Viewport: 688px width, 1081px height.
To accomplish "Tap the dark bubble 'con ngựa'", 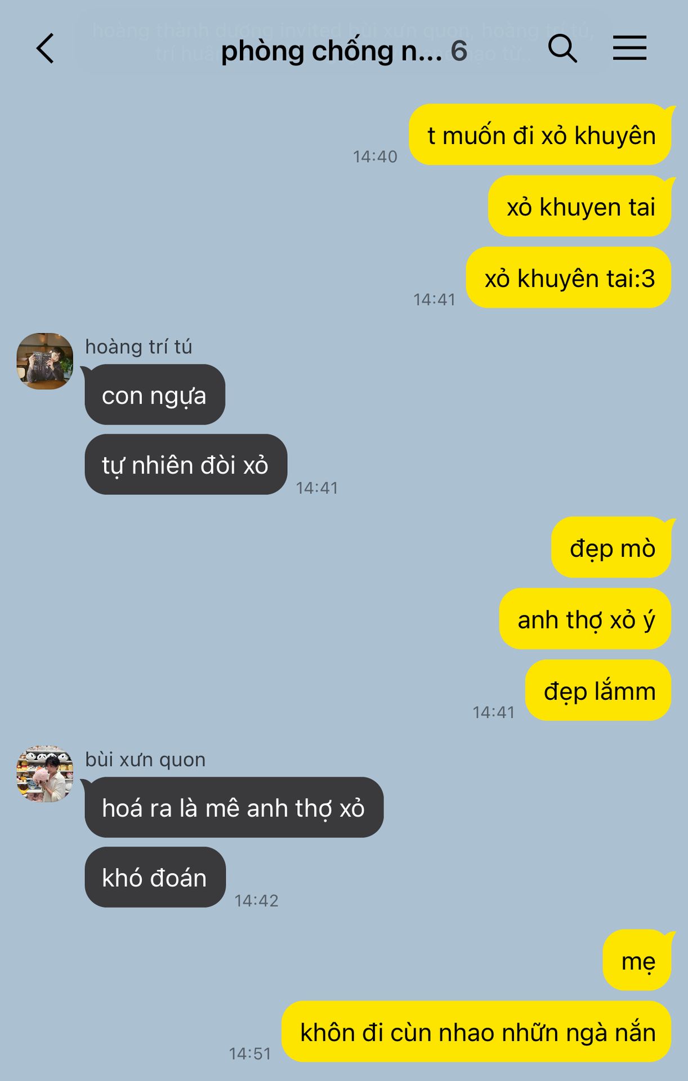I will (x=155, y=395).
